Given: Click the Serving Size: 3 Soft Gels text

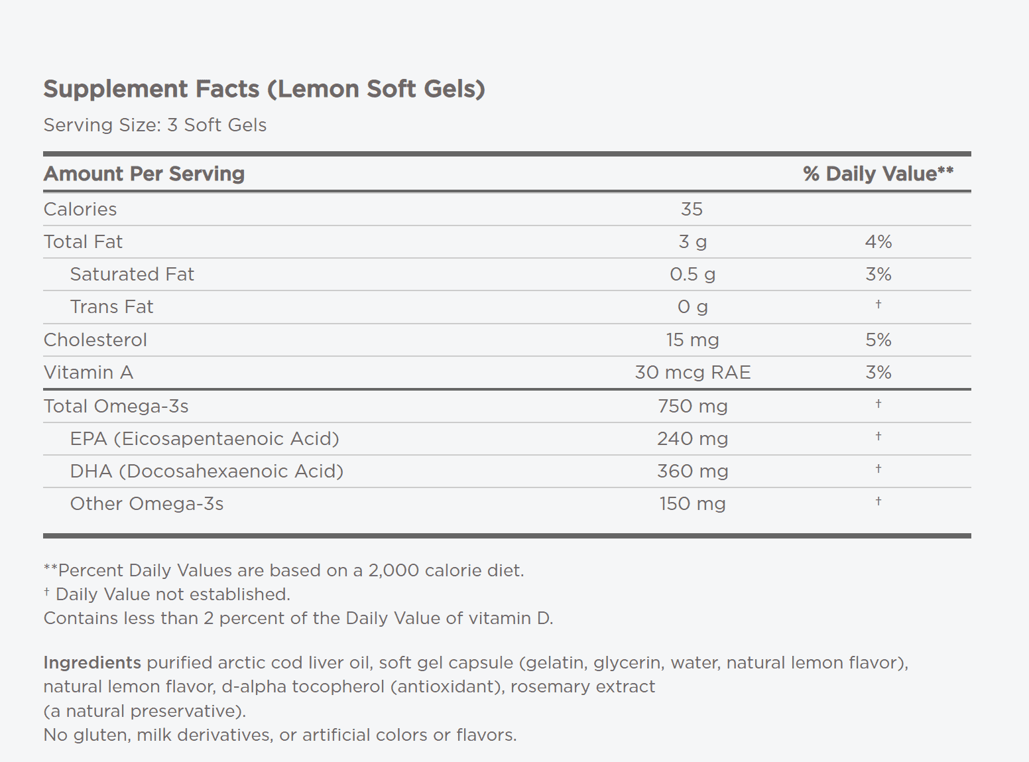Looking at the screenshot, I should click(155, 125).
